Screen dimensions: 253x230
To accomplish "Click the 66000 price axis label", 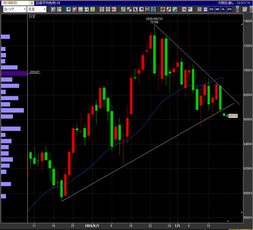I will [248, 119].
